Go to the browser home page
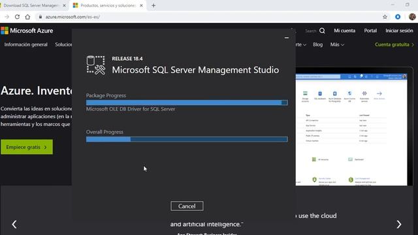The height and width of the screenshot is (235, 418). (27, 17)
